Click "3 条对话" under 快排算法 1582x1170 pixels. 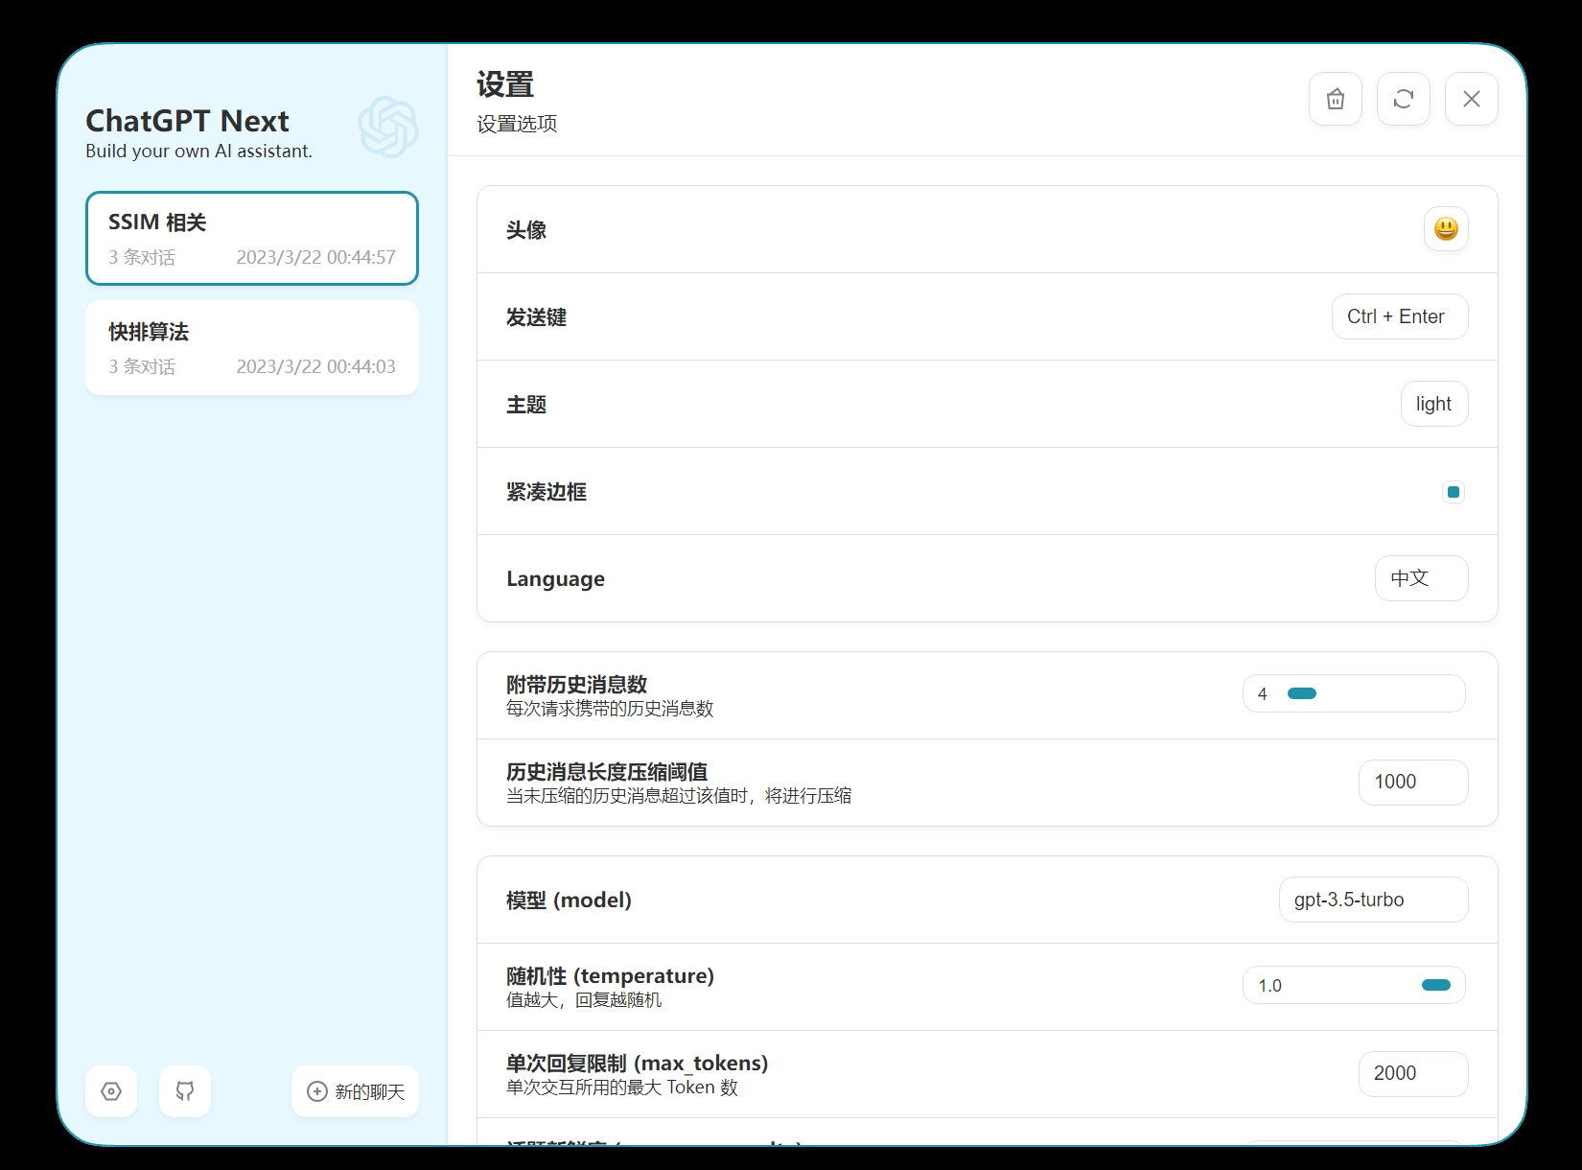point(142,366)
